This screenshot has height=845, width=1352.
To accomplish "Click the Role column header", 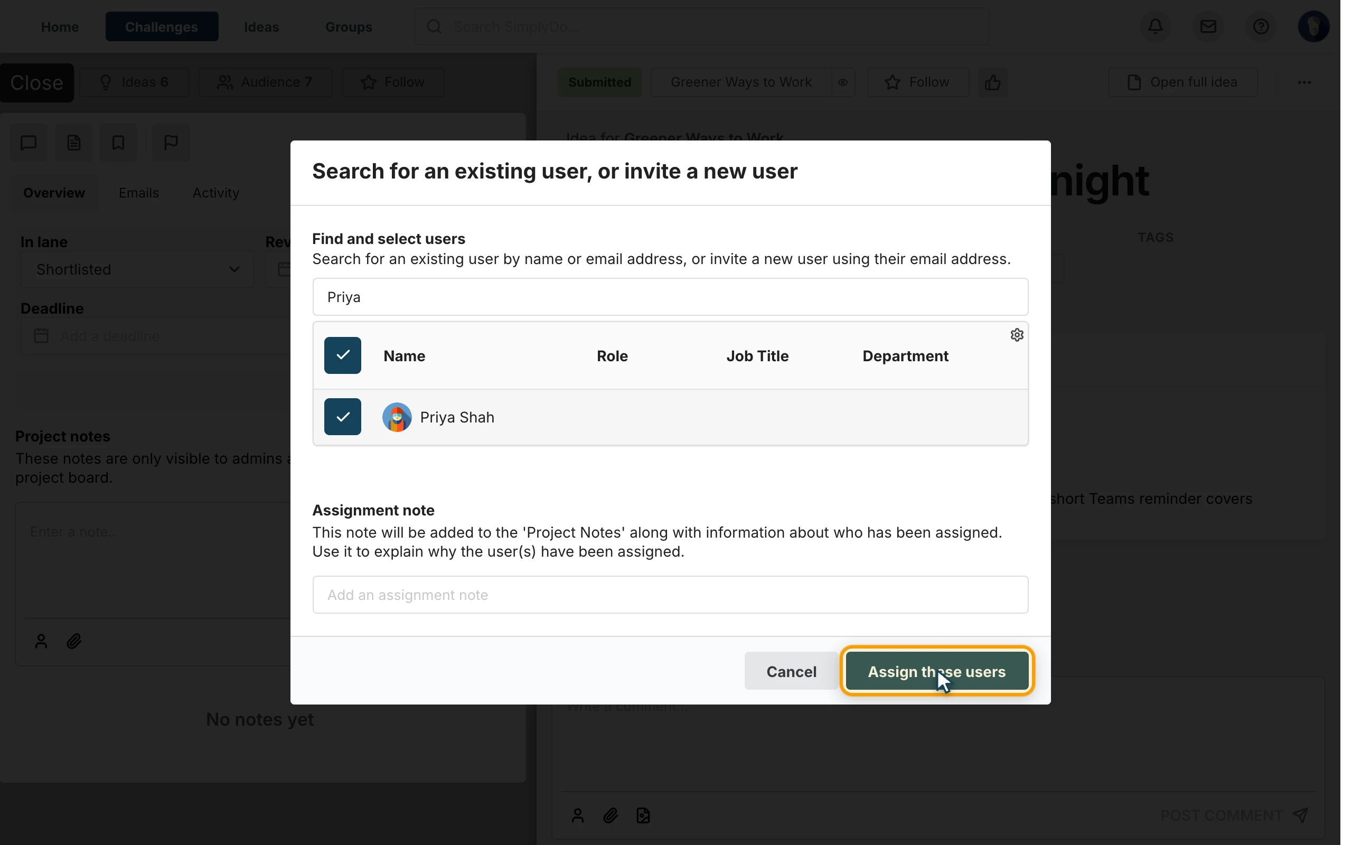I will coord(612,356).
